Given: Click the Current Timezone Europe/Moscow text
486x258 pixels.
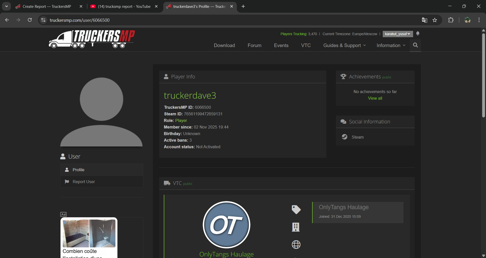Looking at the screenshot, I should [x=350, y=34].
